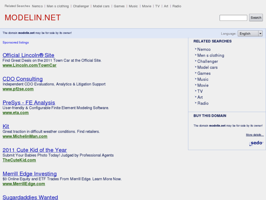
Task: Select Movie in the top related bar
Action: (x=147, y=6)
